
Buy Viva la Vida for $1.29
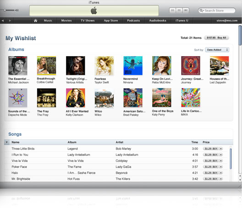click(211, 161)
